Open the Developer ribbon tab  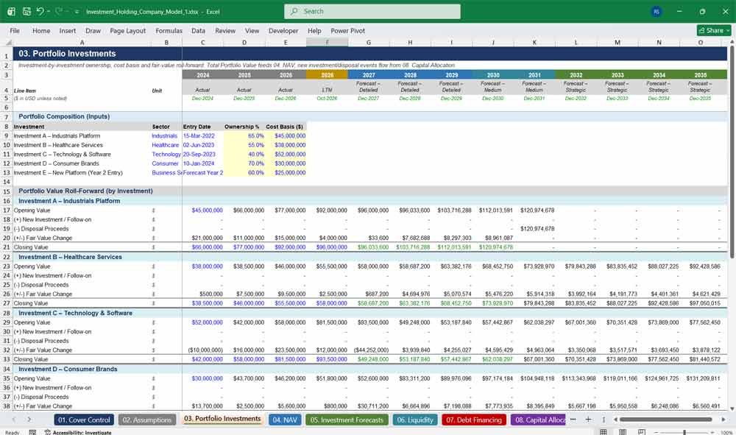(x=283, y=30)
